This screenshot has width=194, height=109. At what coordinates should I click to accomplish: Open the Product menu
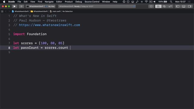[69, 2]
